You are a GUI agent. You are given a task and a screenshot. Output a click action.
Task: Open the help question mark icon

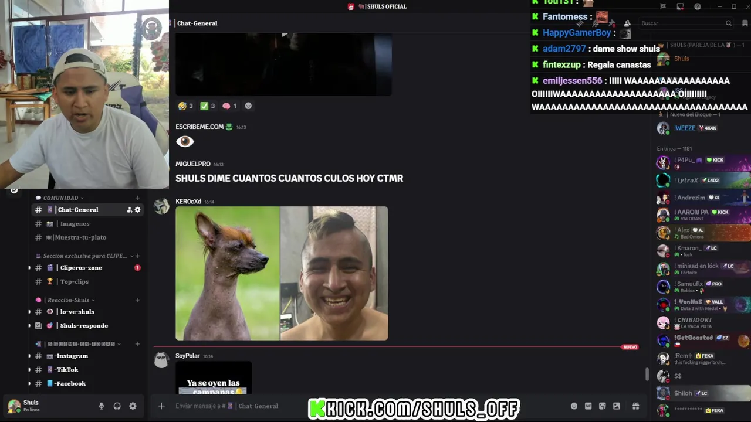tap(698, 6)
